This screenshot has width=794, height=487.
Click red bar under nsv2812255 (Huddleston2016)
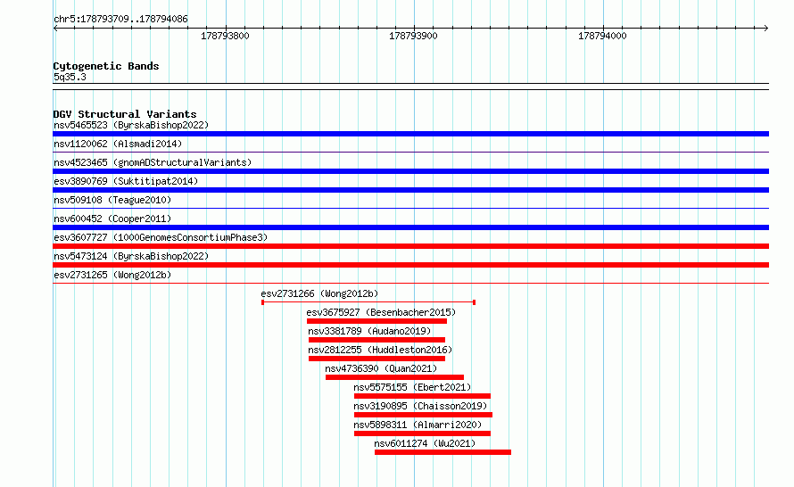point(376,359)
